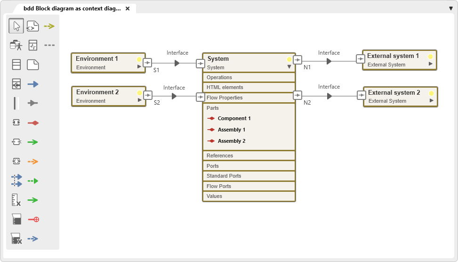
Task: Expand External system 1 block arrow
Action: tap(430, 63)
